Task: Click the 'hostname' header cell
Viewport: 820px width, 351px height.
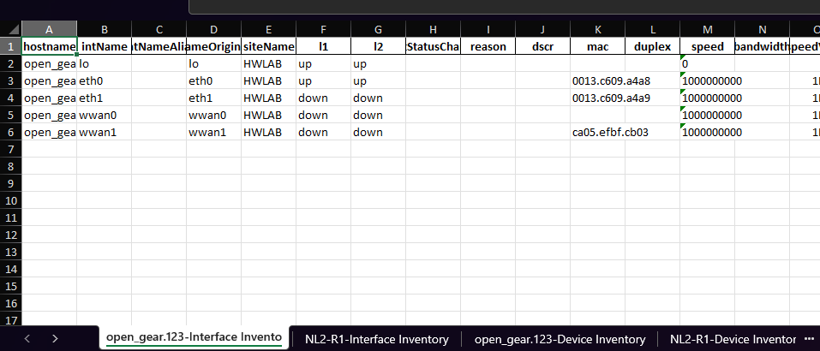Action: pos(49,46)
